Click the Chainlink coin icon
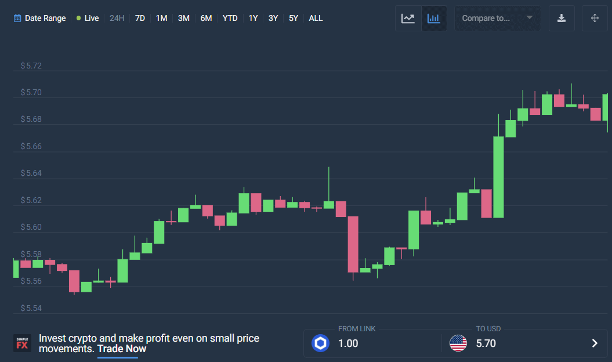Image resolution: width=612 pixels, height=362 pixels. click(x=320, y=343)
